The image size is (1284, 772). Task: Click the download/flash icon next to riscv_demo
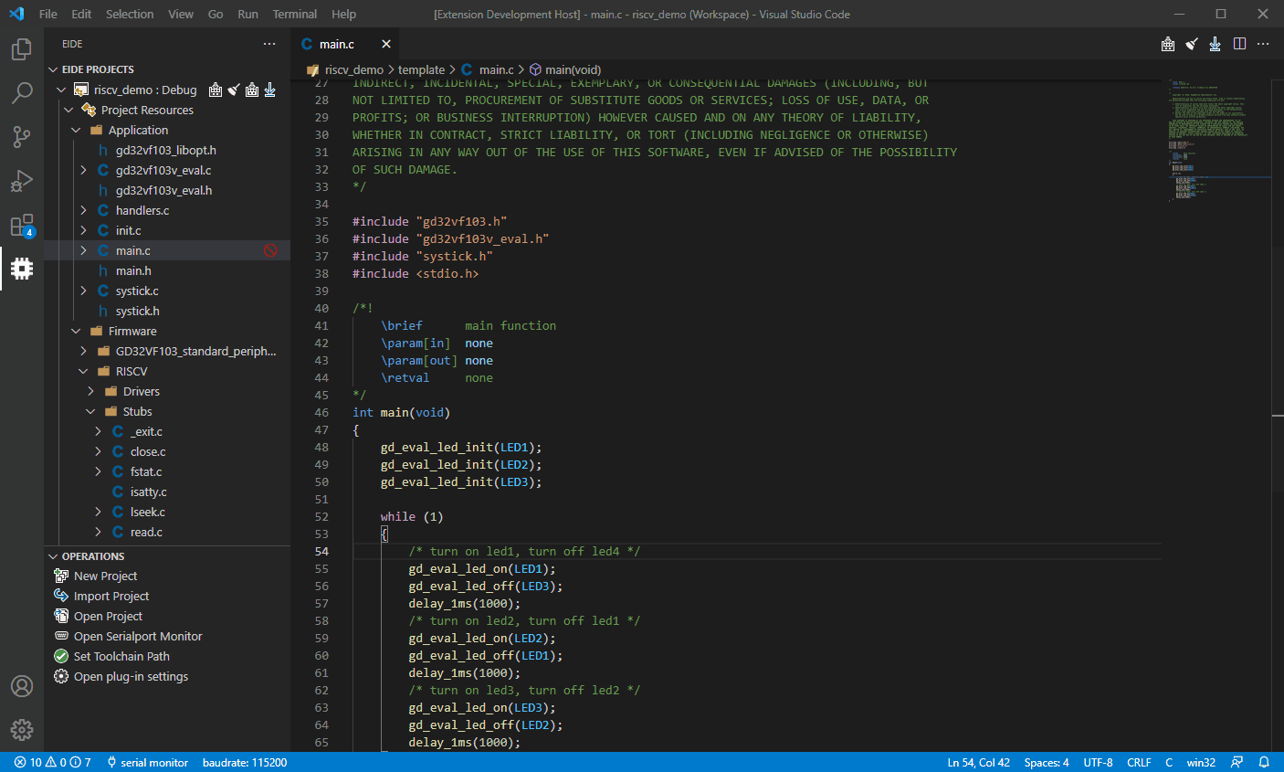pyautogui.click(x=270, y=90)
